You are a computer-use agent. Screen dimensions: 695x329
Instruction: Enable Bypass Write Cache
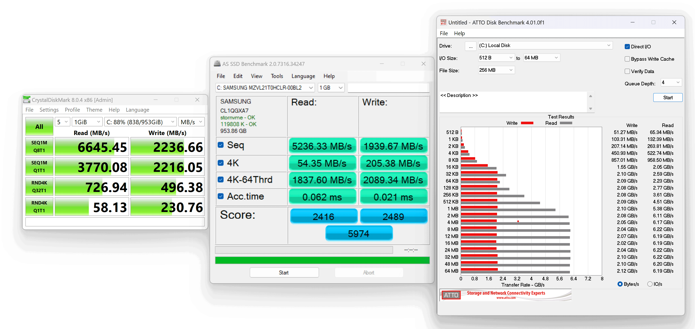[x=627, y=59]
